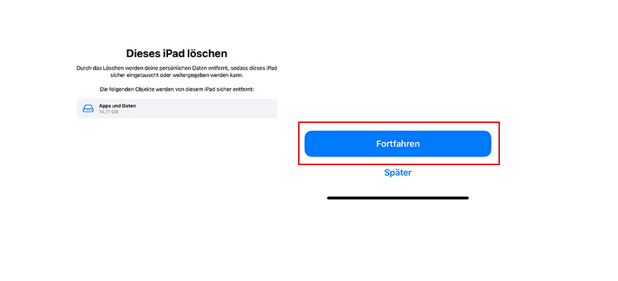Tap the bar at the bottom of the screen

pos(397,198)
